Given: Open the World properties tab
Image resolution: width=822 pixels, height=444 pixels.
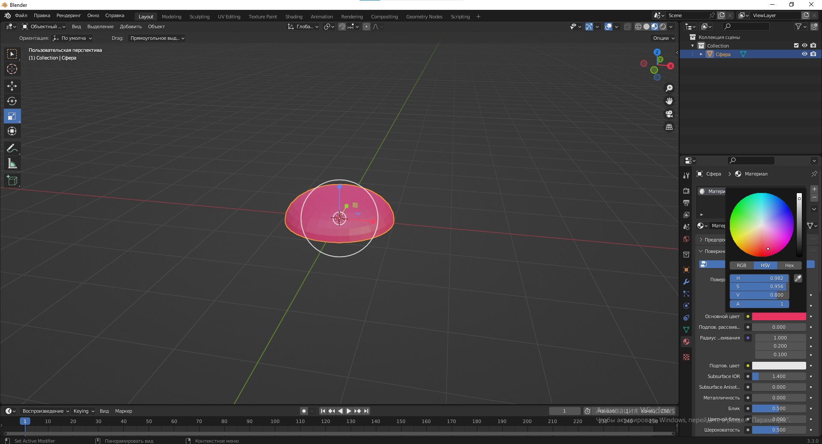Looking at the screenshot, I should (686, 239).
